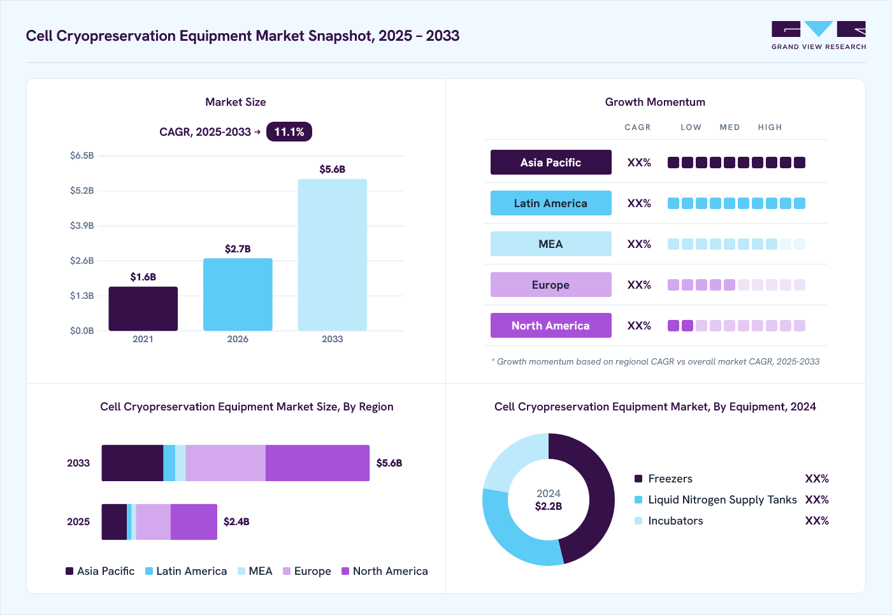Image resolution: width=892 pixels, height=615 pixels.
Task: Click the North America momentum meter
Action: pyautogui.click(x=737, y=326)
